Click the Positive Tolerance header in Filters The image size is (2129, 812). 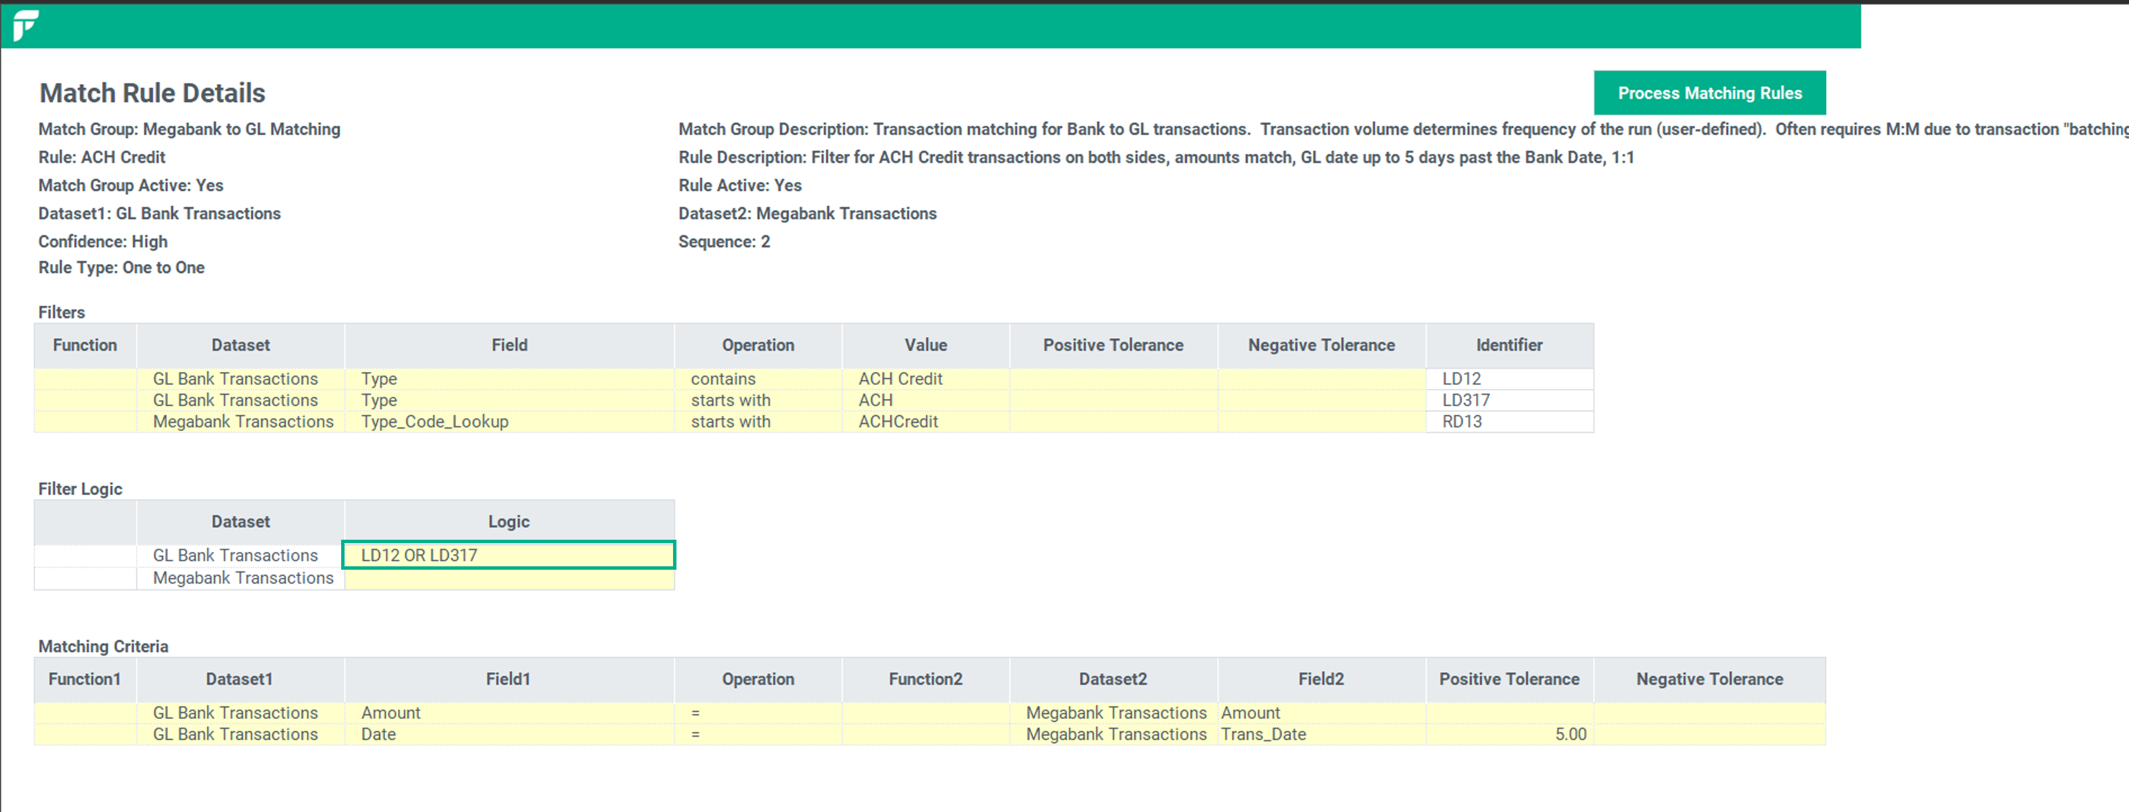pos(1112,345)
